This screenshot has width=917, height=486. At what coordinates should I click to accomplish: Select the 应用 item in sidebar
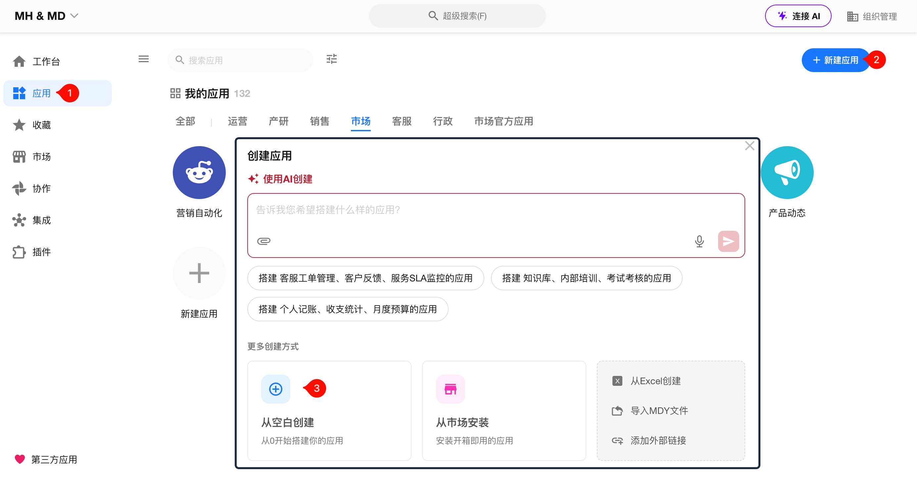tap(58, 93)
